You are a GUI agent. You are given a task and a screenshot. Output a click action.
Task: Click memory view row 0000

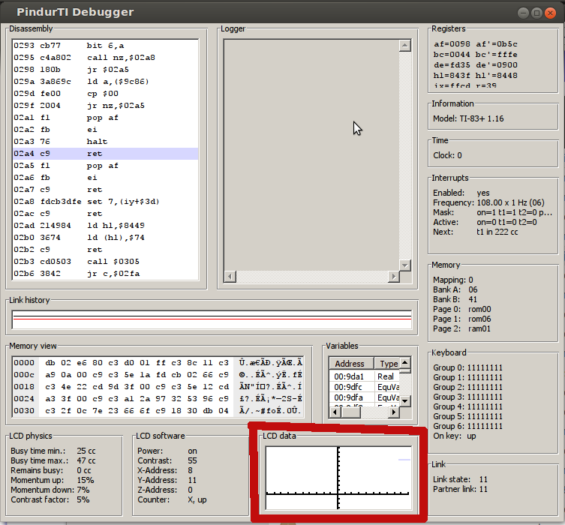click(x=158, y=363)
